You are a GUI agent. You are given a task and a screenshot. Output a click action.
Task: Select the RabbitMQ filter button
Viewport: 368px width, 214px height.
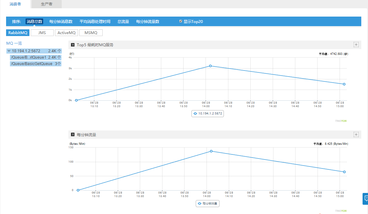[18, 33]
